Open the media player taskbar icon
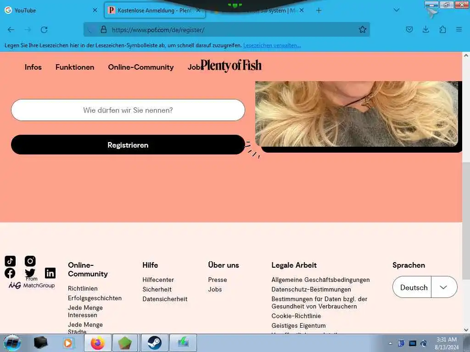470x352 pixels. [68, 343]
